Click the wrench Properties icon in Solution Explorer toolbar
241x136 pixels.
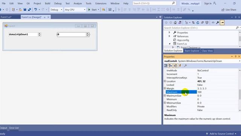coord(218,23)
